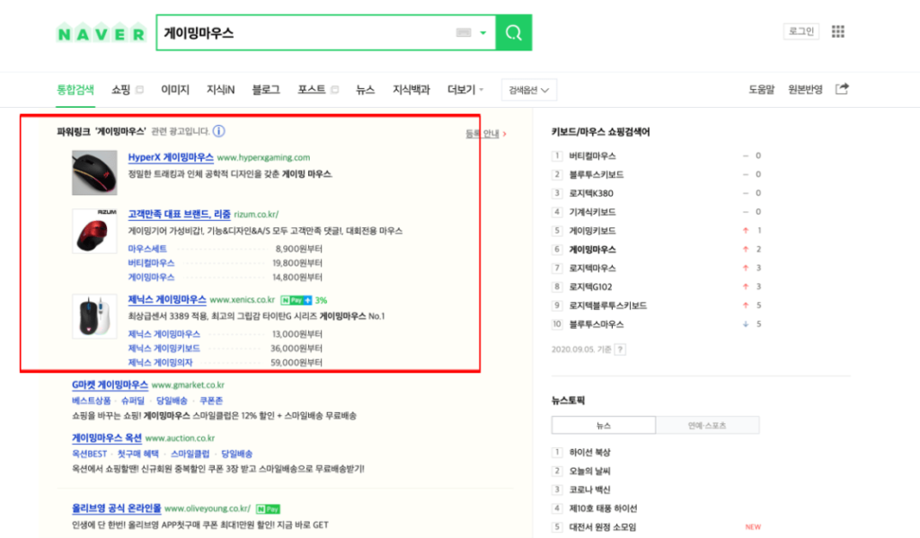The width and height of the screenshot is (920, 538).
Task: Click the green search magnifier button
Action: [x=514, y=33]
